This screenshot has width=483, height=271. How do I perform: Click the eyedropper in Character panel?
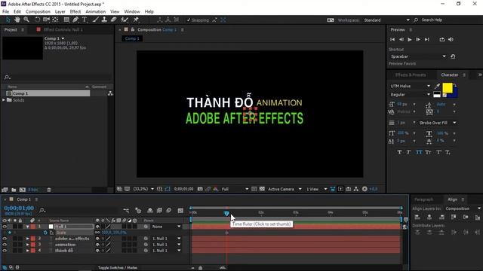point(437,87)
